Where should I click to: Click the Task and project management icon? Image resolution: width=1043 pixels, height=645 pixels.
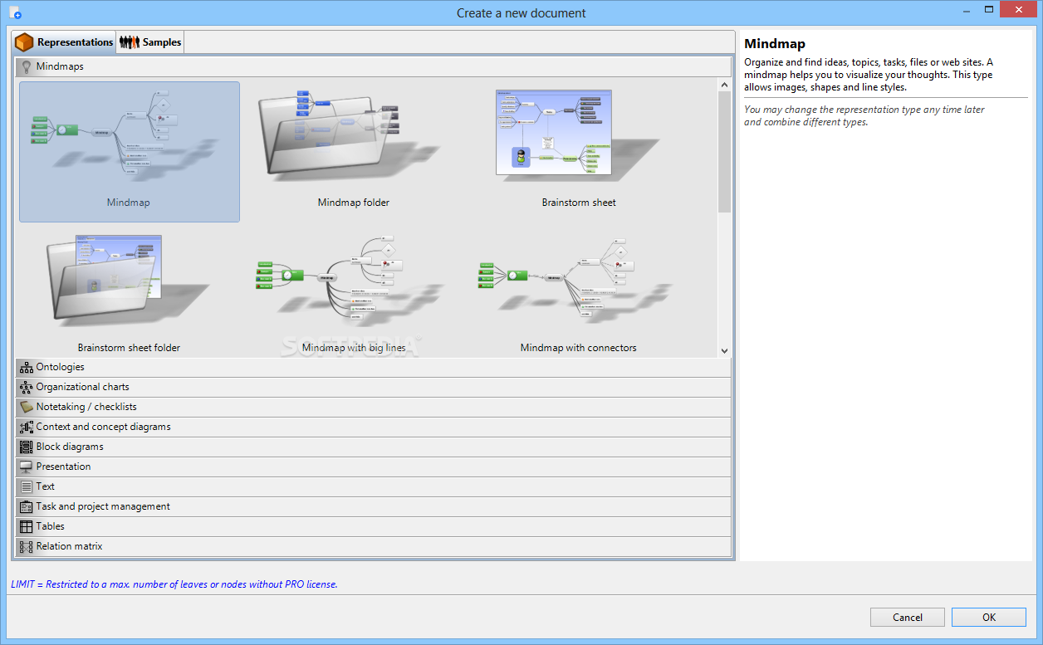(27, 506)
